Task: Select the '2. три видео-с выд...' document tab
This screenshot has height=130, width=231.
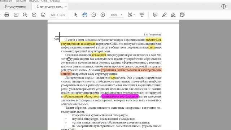Action: (x=50, y=6)
